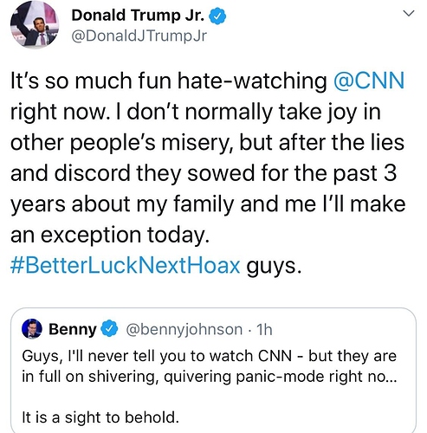Click the Donald Trump Jr. display name
This screenshot has width=427, height=433.
tap(138, 16)
